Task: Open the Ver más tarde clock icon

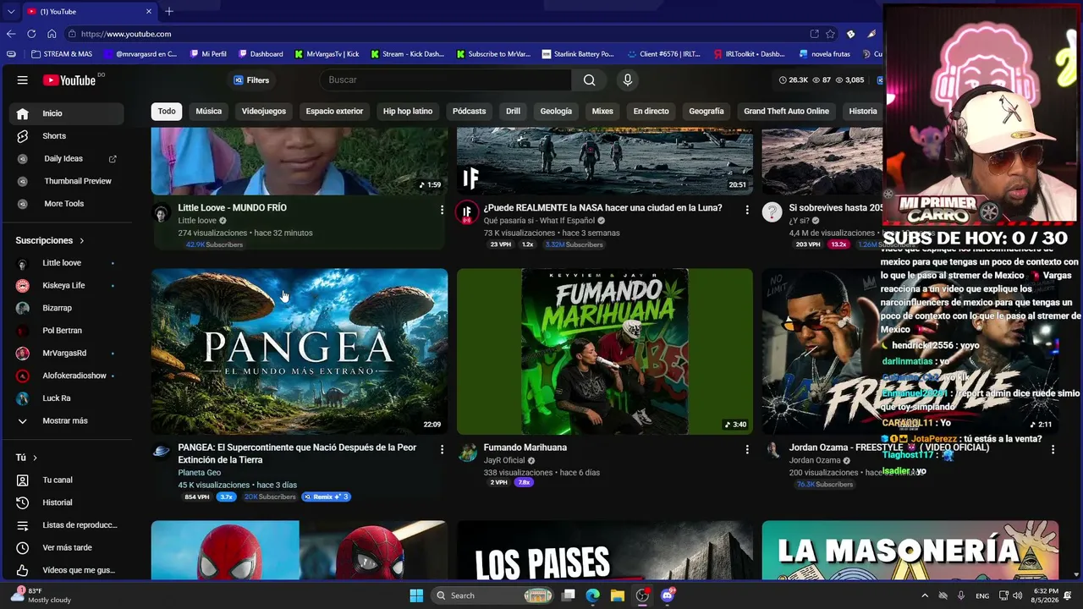Action: 23,548
